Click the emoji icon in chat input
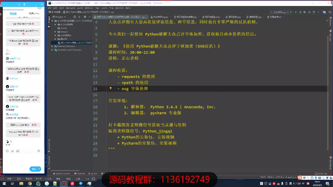Screen dimensions: 333x187 point(7,151)
